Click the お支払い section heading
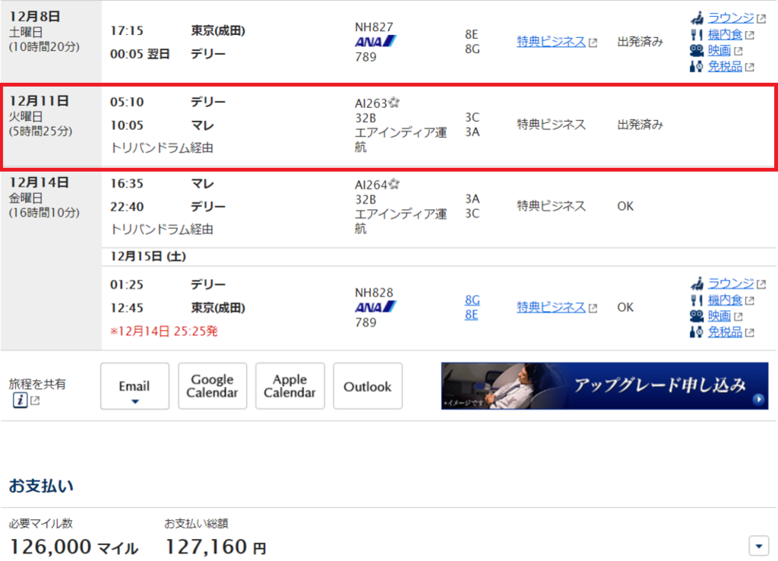Viewport: 778px width, 561px height. pyautogui.click(x=41, y=486)
